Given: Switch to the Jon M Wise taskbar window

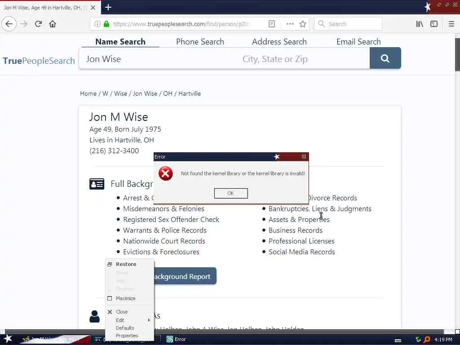Looking at the screenshot, I should (x=54, y=339).
